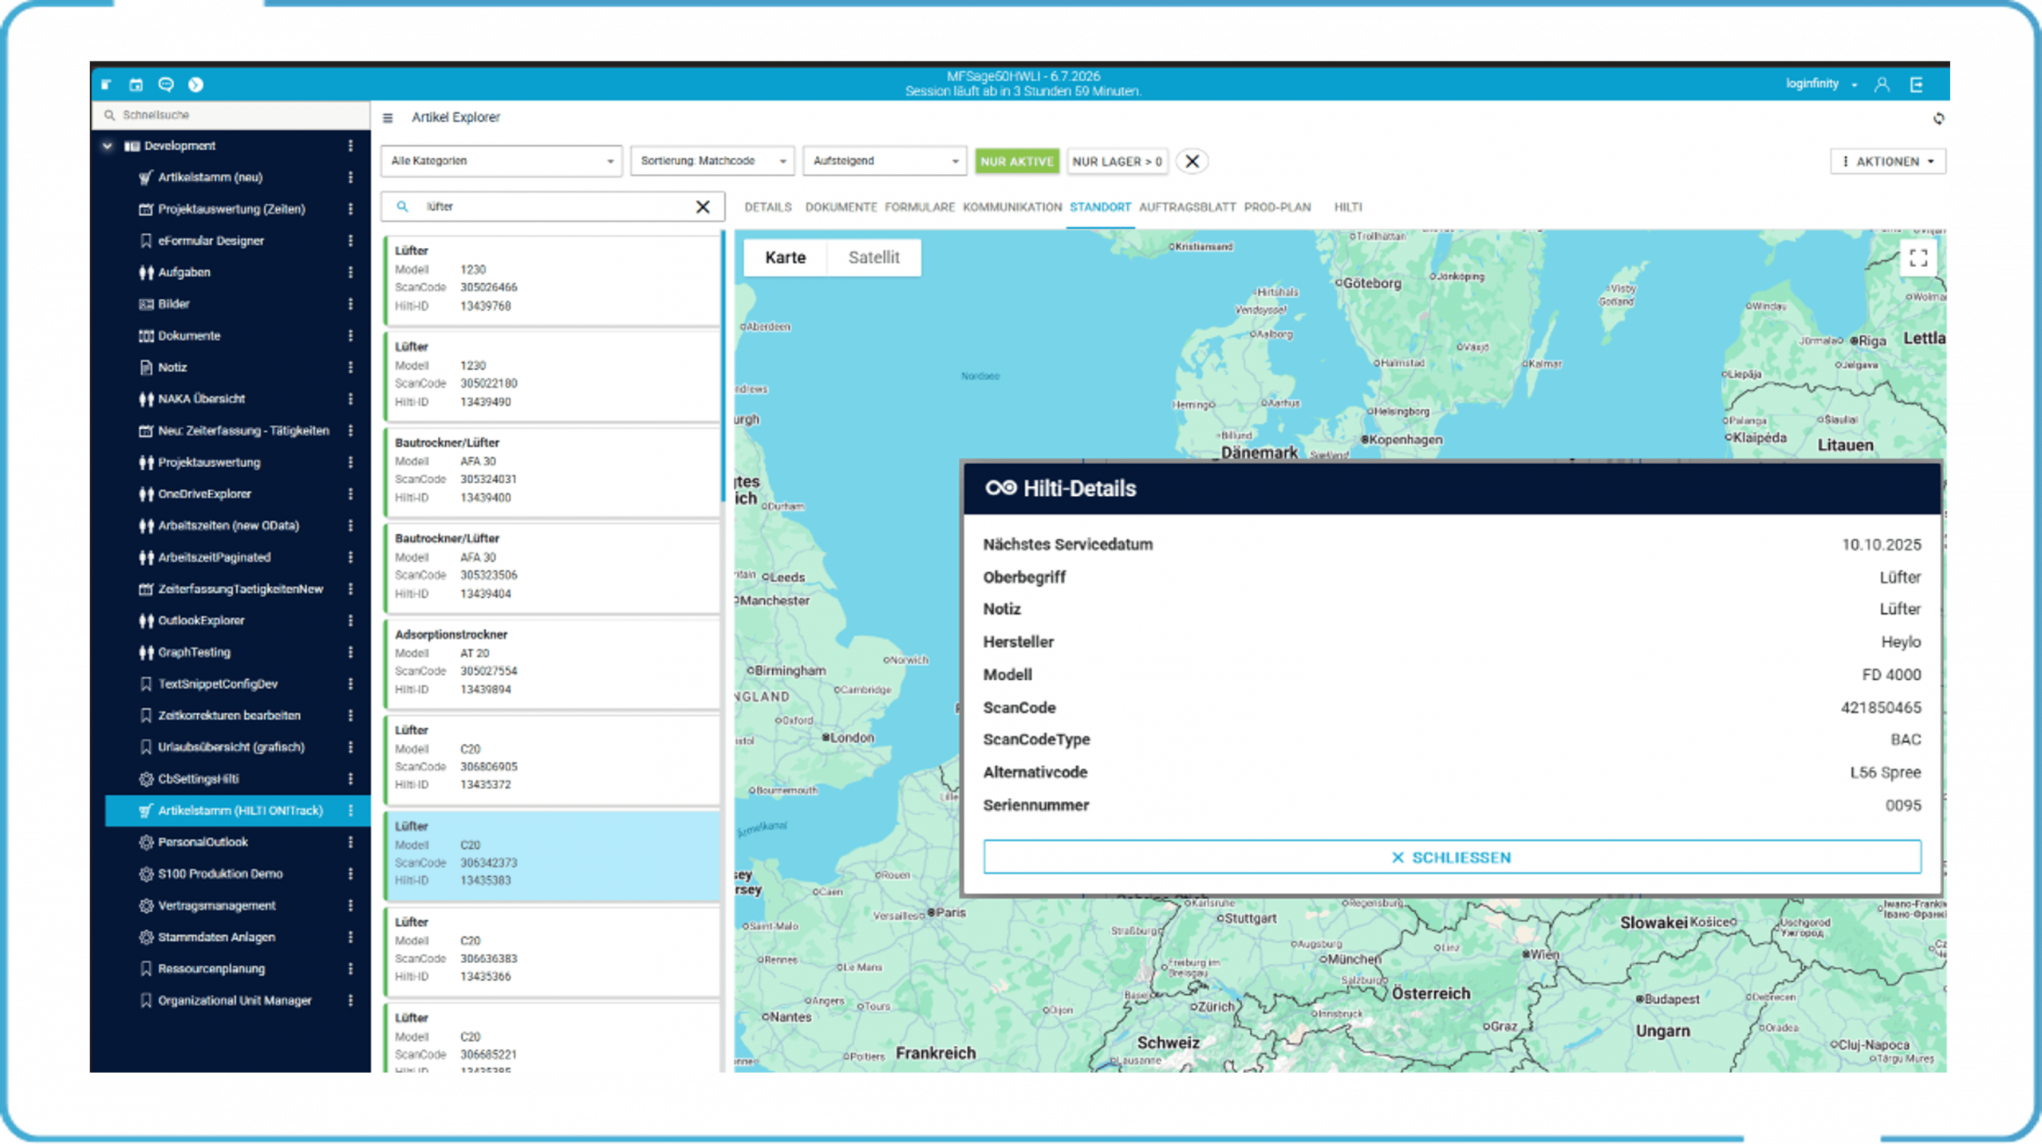Open the Sortierung: Matchcode dropdown
The height and width of the screenshot is (1144, 2042).
(712, 161)
